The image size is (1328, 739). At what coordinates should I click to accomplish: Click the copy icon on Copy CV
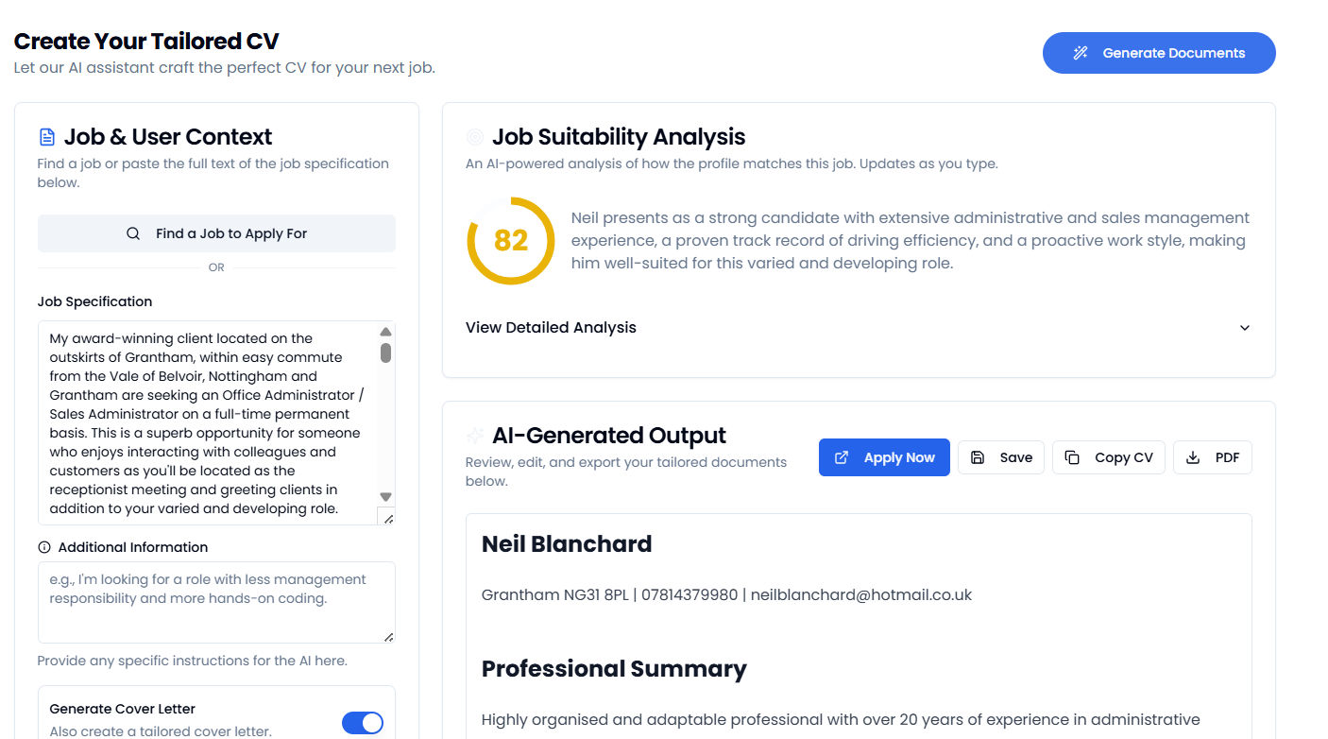coord(1072,456)
